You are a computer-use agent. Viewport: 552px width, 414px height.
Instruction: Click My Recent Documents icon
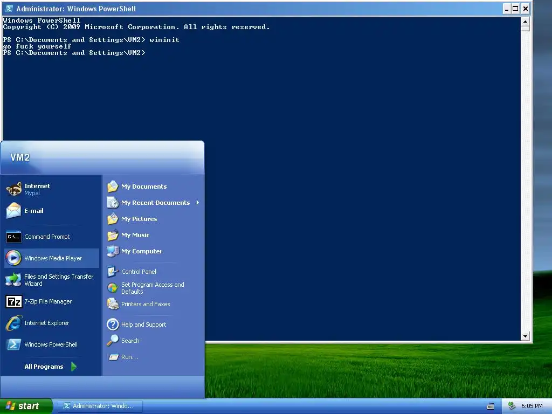[113, 203]
